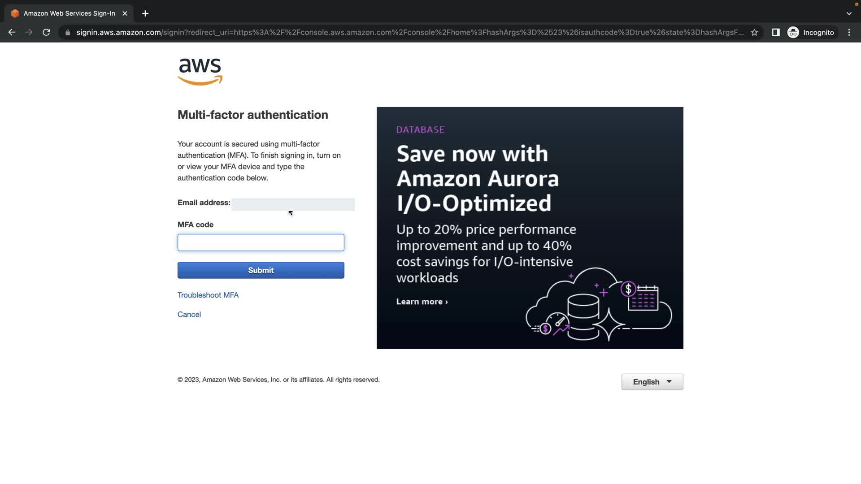The width and height of the screenshot is (861, 484).
Task: Focus the MFA code input field
Action: (261, 242)
